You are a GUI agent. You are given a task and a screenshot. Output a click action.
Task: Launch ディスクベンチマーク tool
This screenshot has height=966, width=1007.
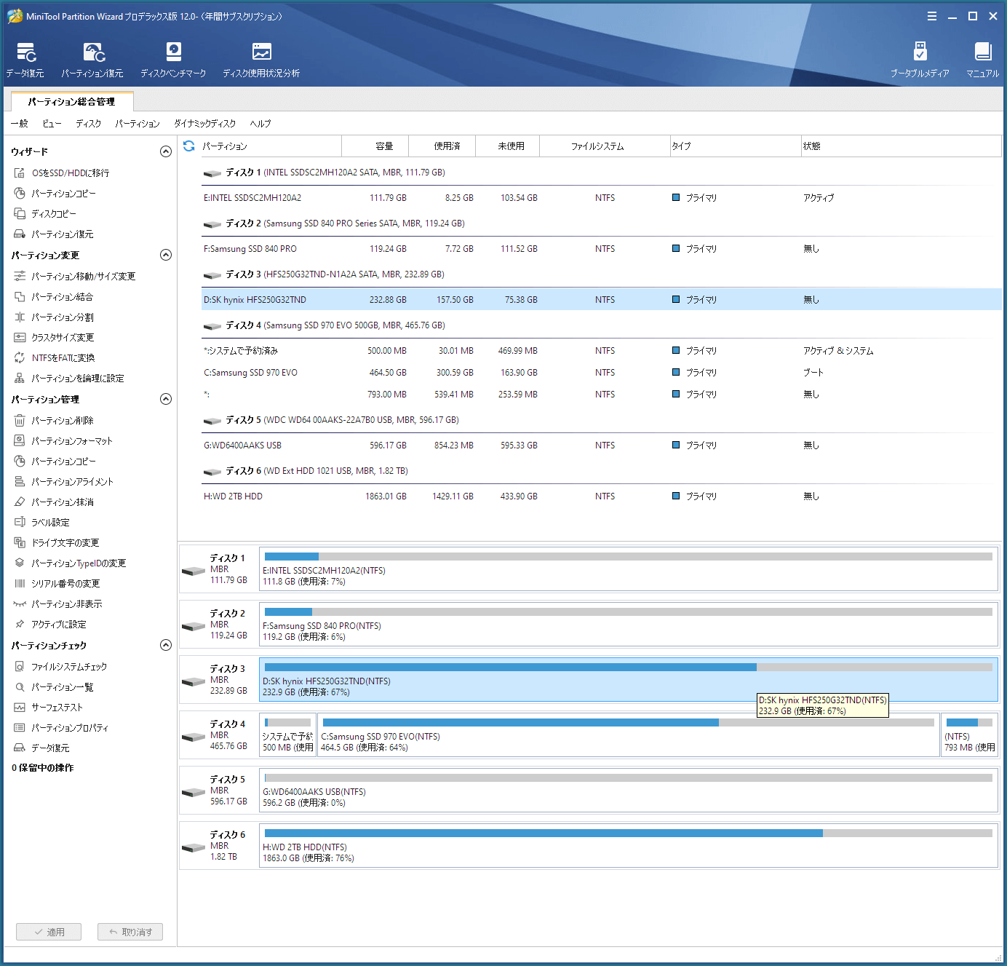pos(173,60)
